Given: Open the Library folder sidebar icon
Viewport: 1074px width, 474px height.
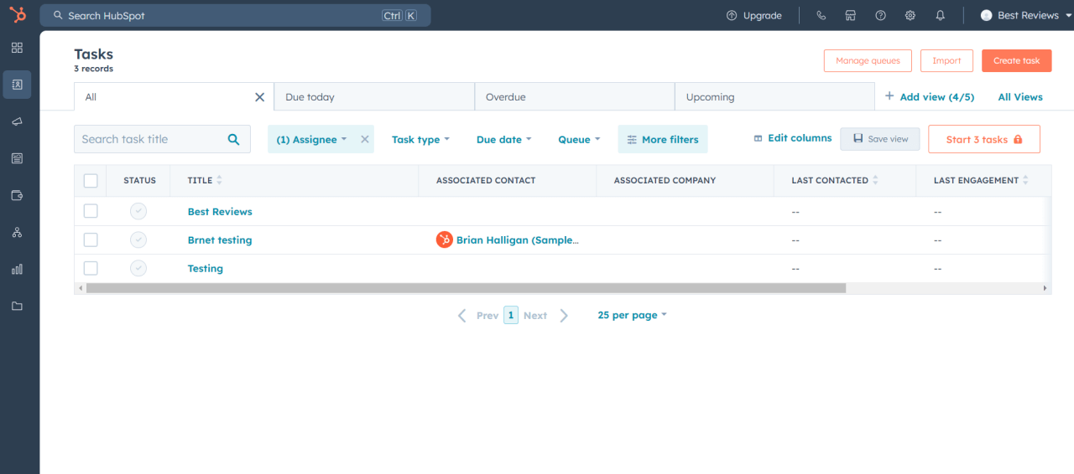Looking at the screenshot, I should [x=17, y=306].
